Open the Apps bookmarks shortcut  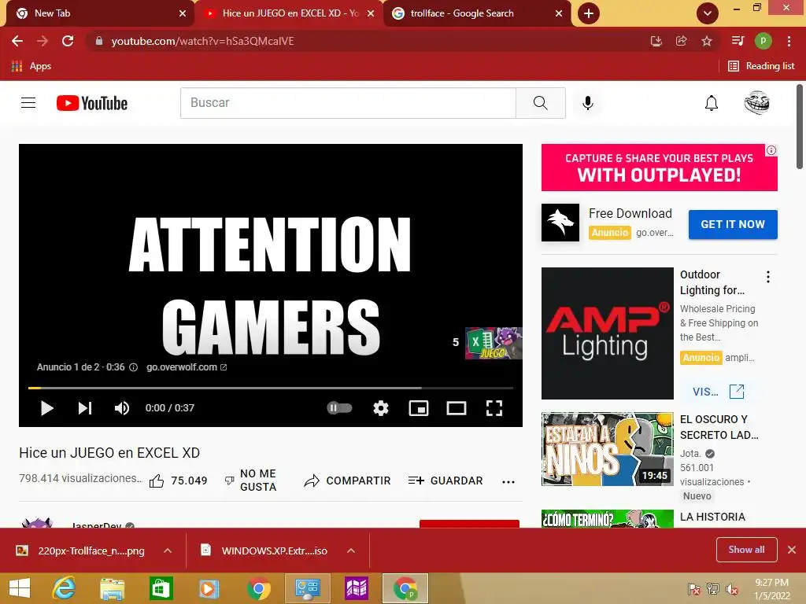(x=31, y=66)
